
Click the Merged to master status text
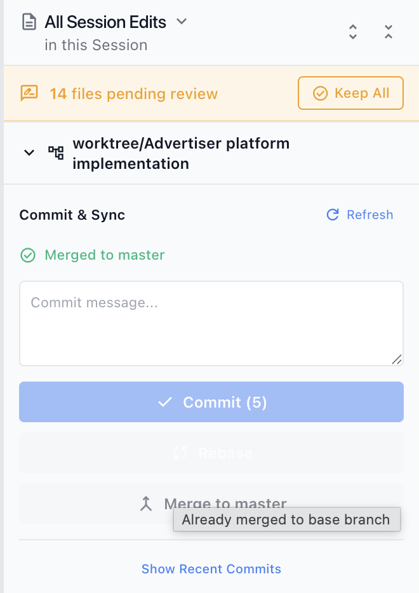(105, 255)
